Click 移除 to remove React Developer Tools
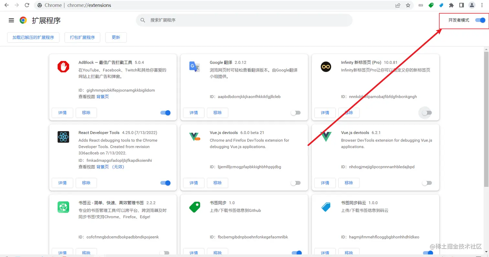 86,183
